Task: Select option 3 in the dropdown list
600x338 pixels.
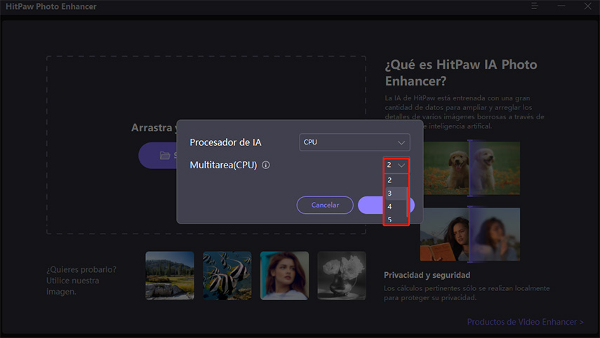Action: tap(395, 194)
